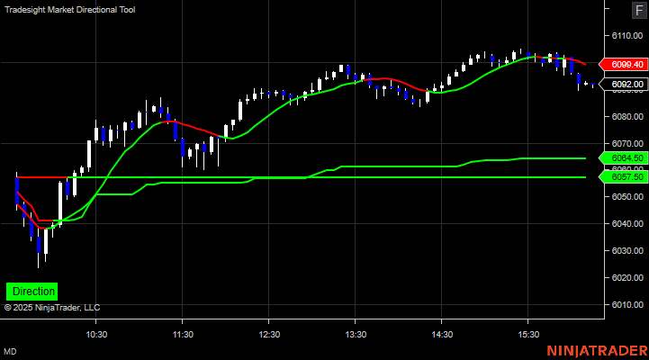Click the Tradesight Market Directional Tool title
The image size is (649, 360).
pyautogui.click(x=70, y=10)
